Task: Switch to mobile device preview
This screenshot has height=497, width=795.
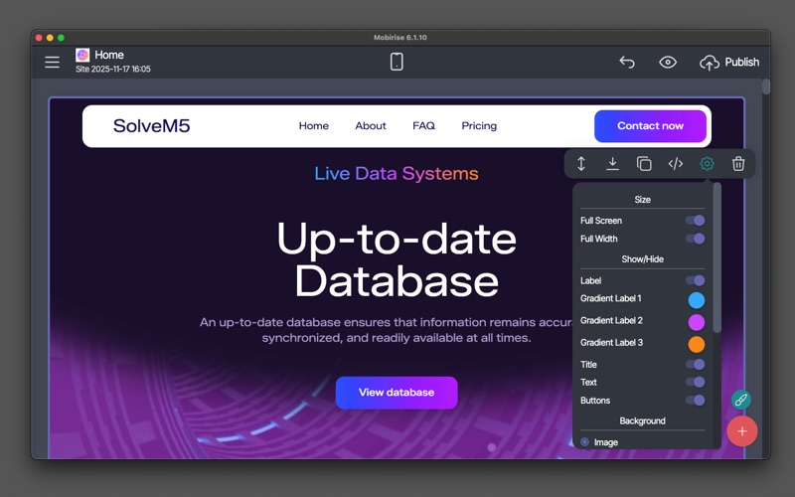Action: 397,62
